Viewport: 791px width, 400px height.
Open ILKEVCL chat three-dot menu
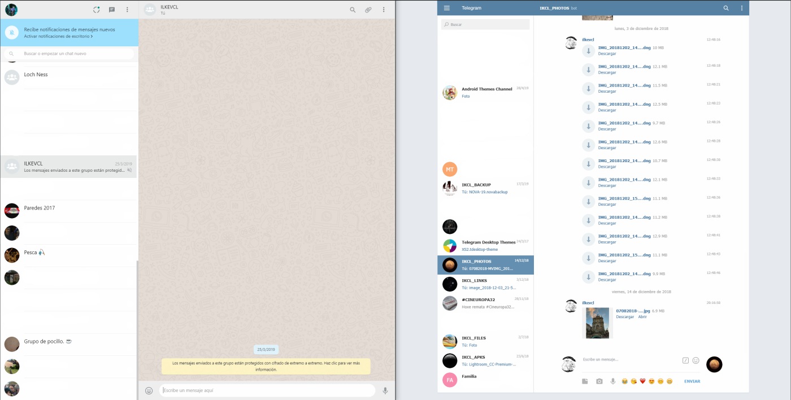point(384,10)
